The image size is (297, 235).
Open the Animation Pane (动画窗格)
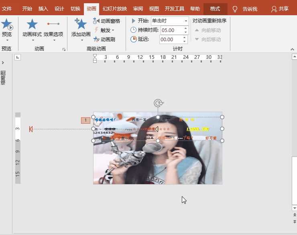(106, 21)
